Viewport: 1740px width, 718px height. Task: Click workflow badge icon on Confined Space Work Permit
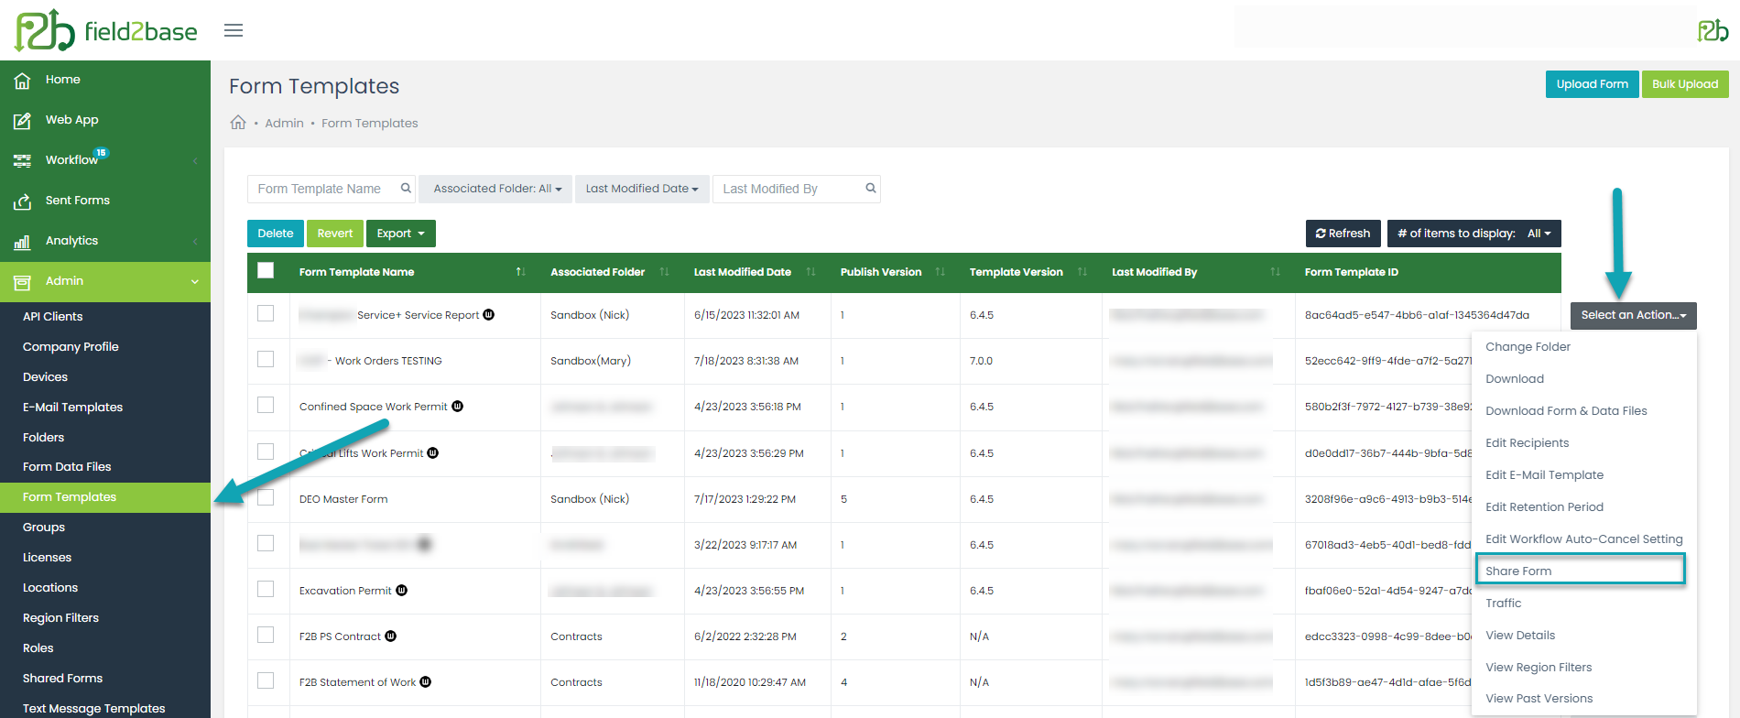pyautogui.click(x=458, y=406)
